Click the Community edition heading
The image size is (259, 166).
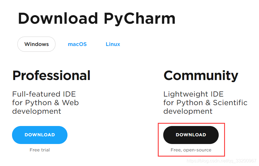pos(201,75)
